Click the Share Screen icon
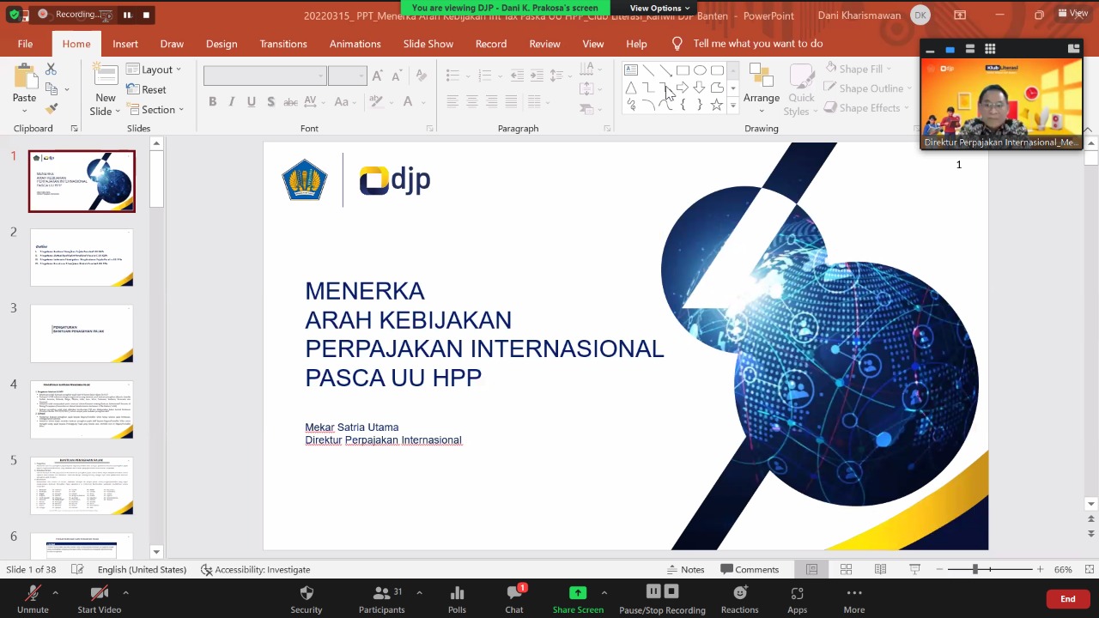 [578, 593]
